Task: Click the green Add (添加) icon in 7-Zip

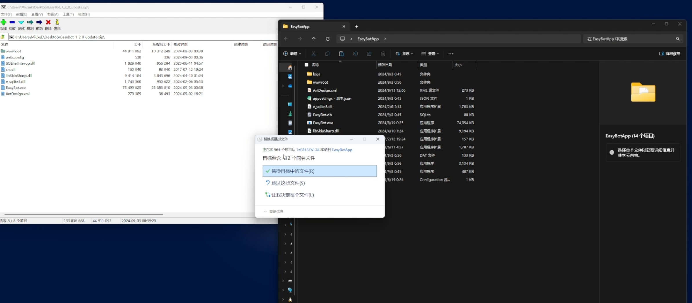Action: point(3,22)
